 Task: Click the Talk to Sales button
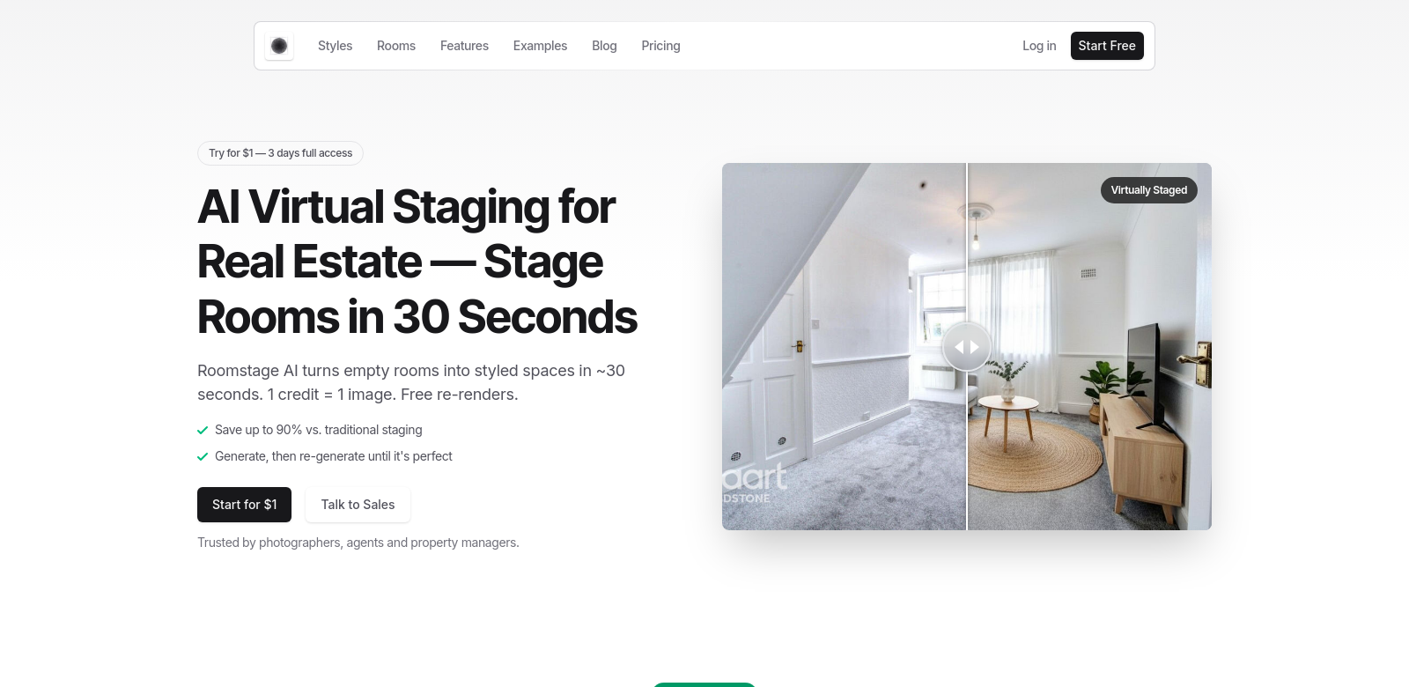[358, 505]
